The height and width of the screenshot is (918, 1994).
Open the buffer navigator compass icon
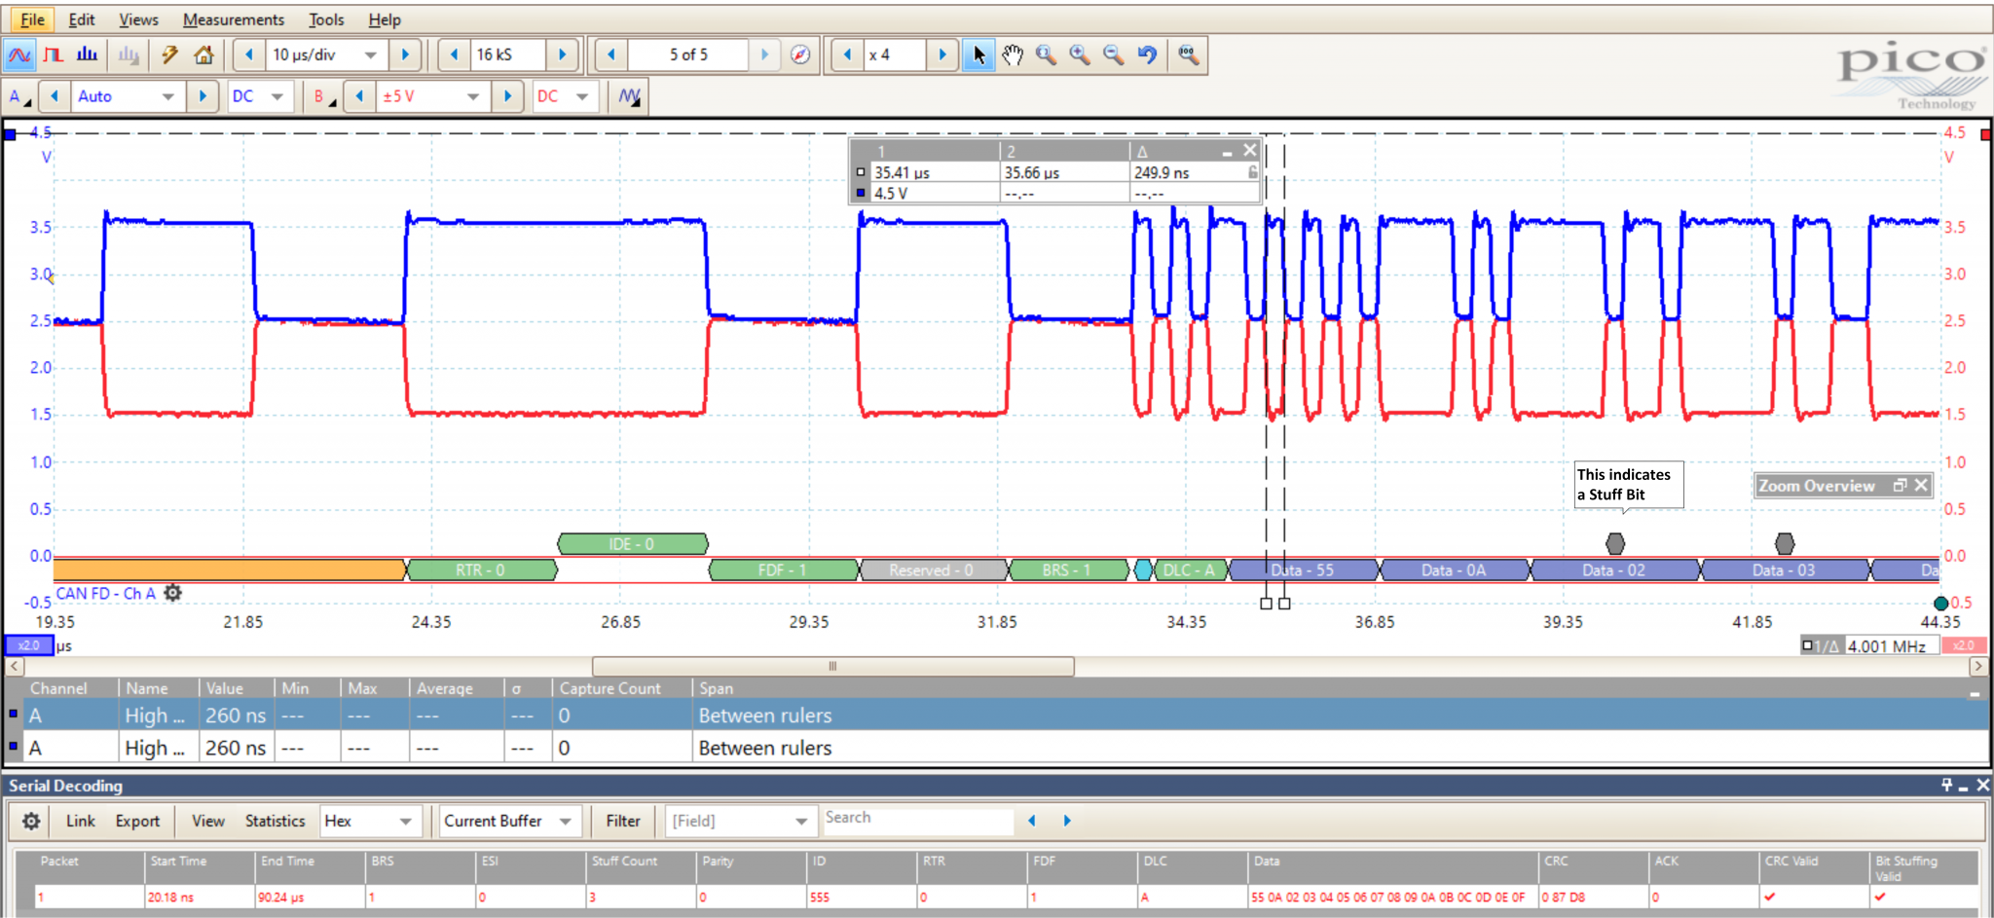click(800, 55)
